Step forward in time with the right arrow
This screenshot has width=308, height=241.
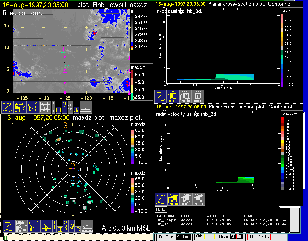point(239,237)
